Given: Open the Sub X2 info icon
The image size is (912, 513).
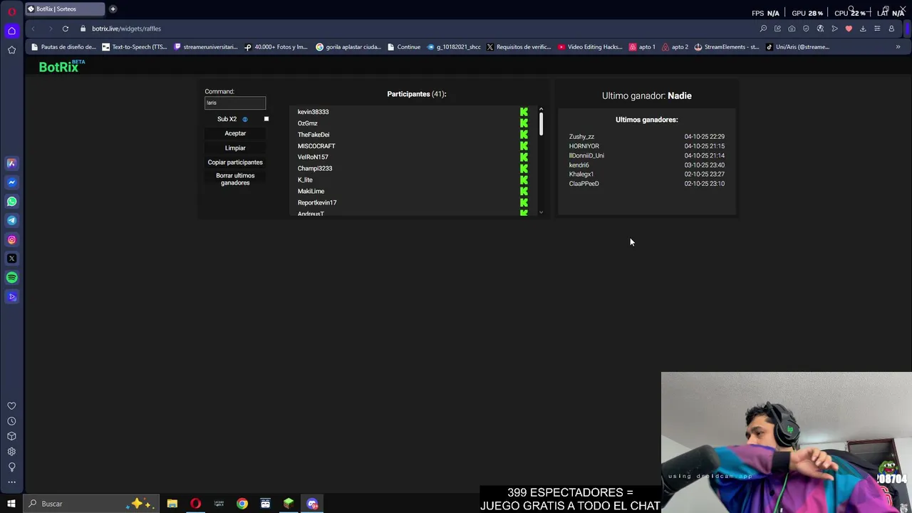Looking at the screenshot, I should (x=245, y=119).
